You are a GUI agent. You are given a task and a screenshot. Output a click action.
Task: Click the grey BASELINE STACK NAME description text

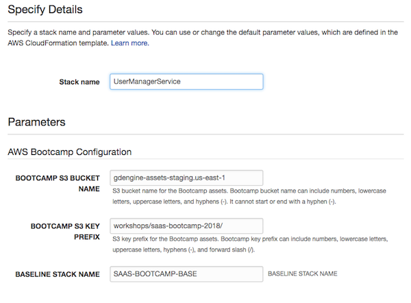coord(303,274)
